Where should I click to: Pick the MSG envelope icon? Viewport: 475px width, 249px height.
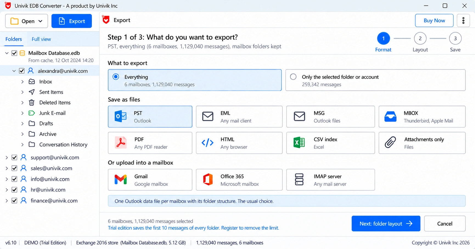point(299,116)
